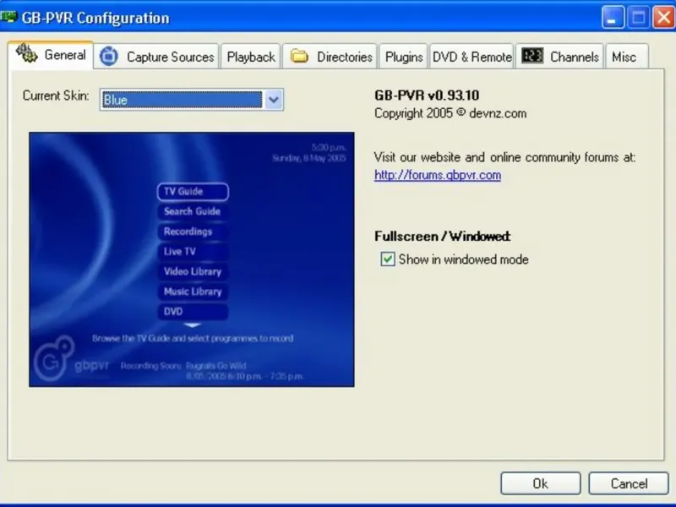This screenshot has width=676, height=507.
Task: Minimize the GB-PVR Configuration window
Action: [613, 18]
